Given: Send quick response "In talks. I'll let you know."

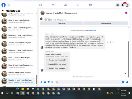Looking at the screenshot, I should 57,64.
